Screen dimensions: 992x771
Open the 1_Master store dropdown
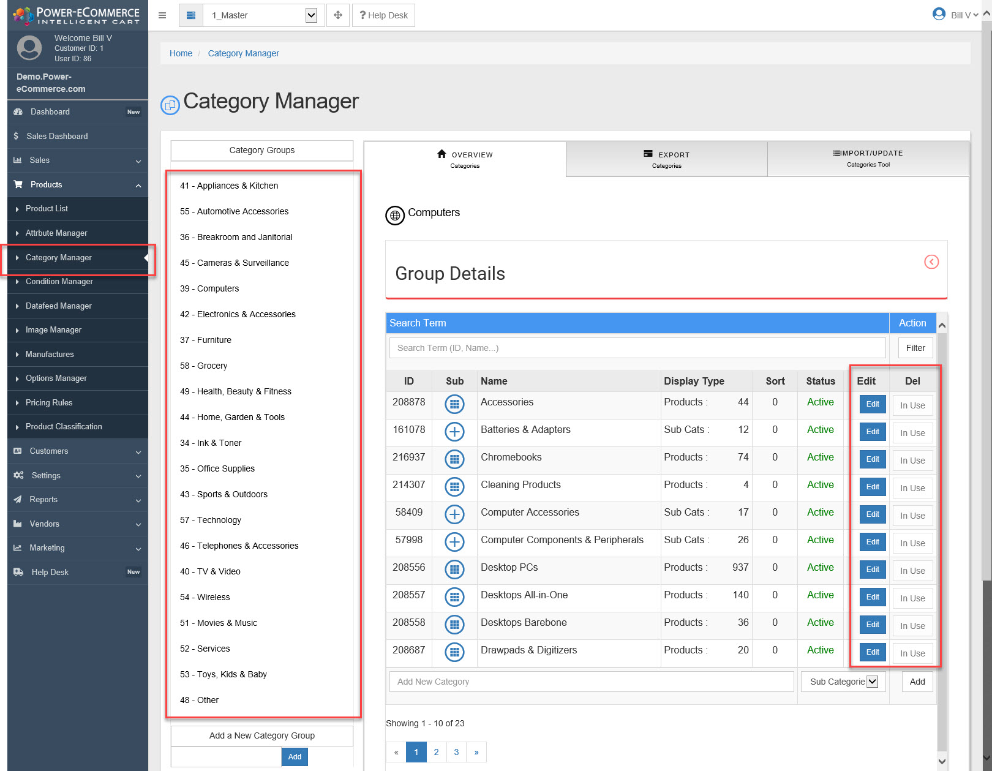click(x=311, y=15)
